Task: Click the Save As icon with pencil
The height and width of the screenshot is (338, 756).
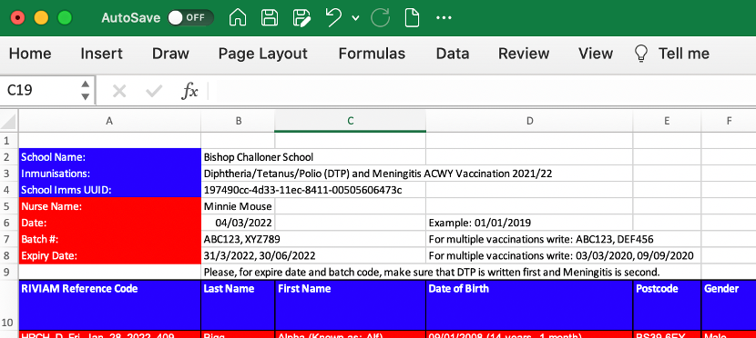Action: pos(301,18)
